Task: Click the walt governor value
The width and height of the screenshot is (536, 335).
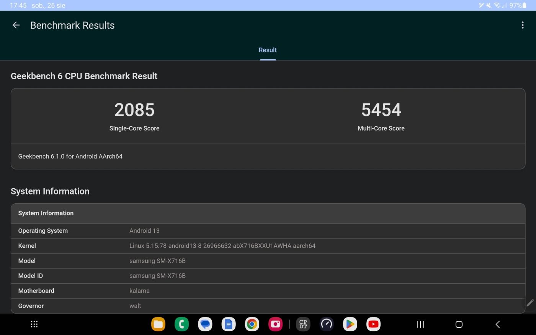Action: pyautogui.click(x=135, y=306)
